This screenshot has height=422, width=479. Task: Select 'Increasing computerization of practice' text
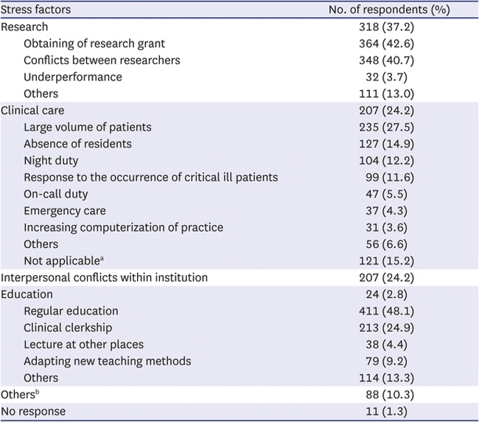[x=123, y=227]
